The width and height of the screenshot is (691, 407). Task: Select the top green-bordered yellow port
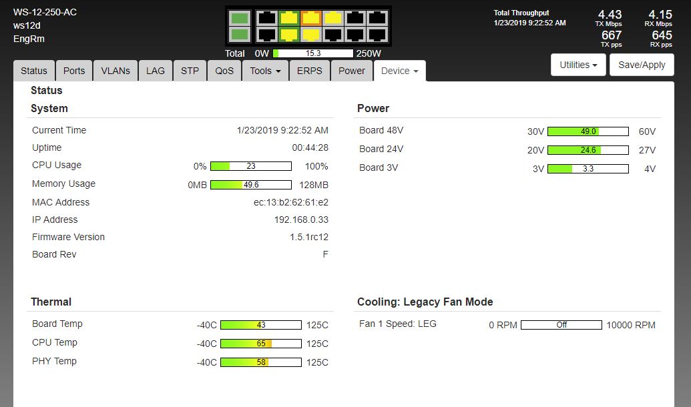point(288,18)
